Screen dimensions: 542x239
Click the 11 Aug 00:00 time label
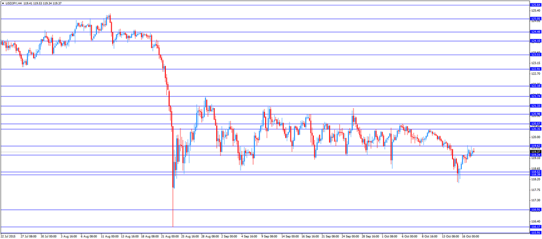tap(109, 237)
